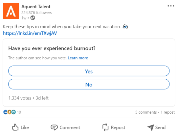Image resolution: width=178 pixels, height=134 pixels.
Task: Click the lightbulb insightful reaction icon
Action: (10, 112)
